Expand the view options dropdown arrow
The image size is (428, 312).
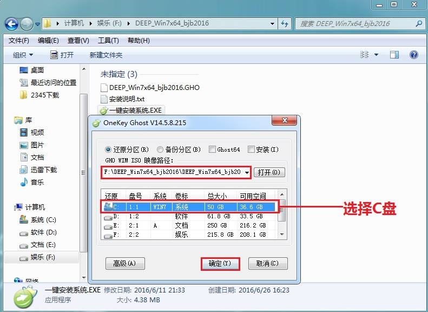376,55
